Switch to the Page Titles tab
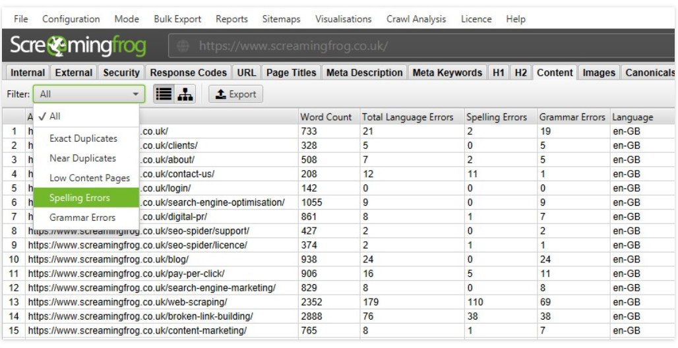 [x=291, y=72]
